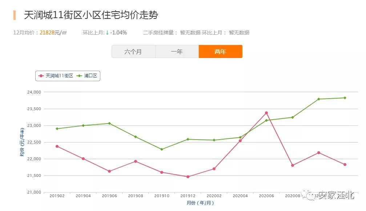The image size is (366, 211).
Task: Click the green legend dot for 浦口区
Action: click(x=79, y=75)
